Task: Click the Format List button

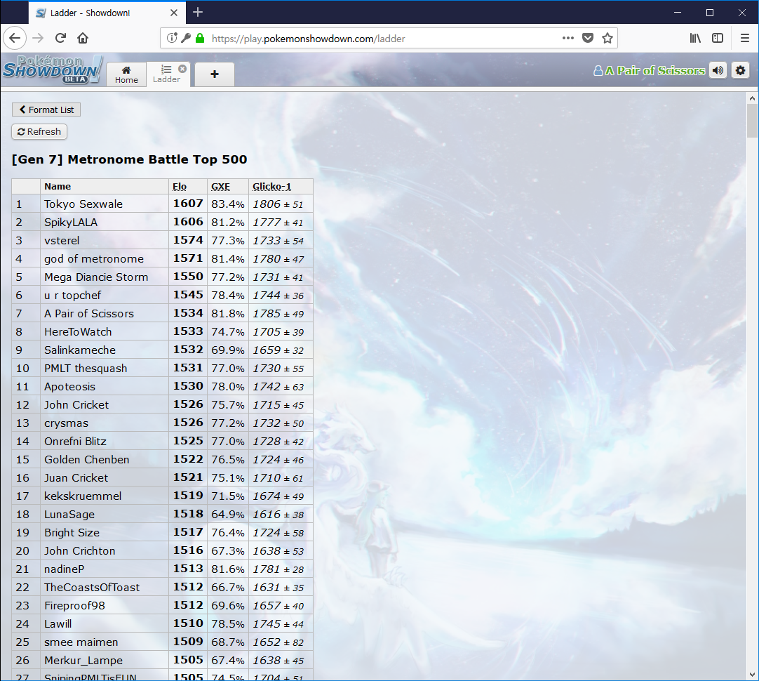Action: click(46, 110)
